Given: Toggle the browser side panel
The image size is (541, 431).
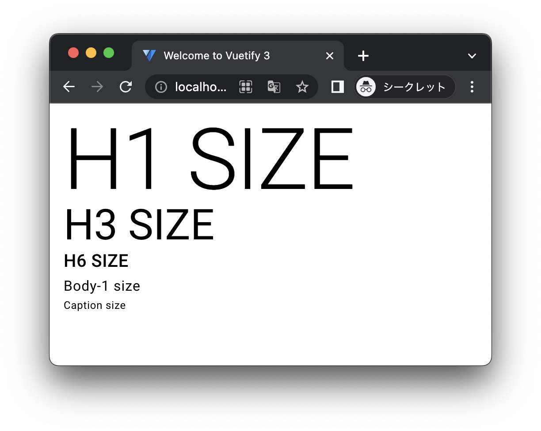Looking at the screenshot, I should click(x=338, y=87).
